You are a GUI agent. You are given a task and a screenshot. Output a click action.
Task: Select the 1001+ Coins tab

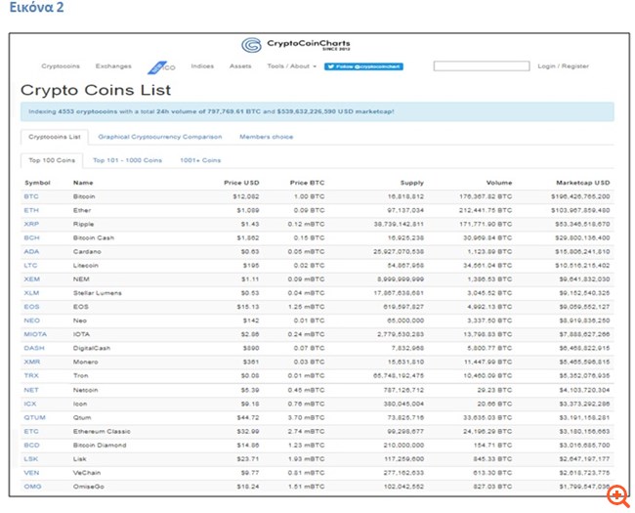coord(200,160)
